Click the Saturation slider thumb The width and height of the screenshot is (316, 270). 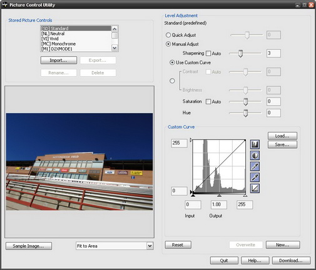[246, 102]
